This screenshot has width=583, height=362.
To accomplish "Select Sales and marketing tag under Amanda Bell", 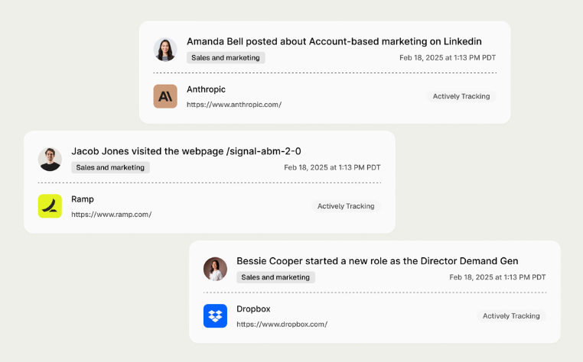I will click(226, 57).
